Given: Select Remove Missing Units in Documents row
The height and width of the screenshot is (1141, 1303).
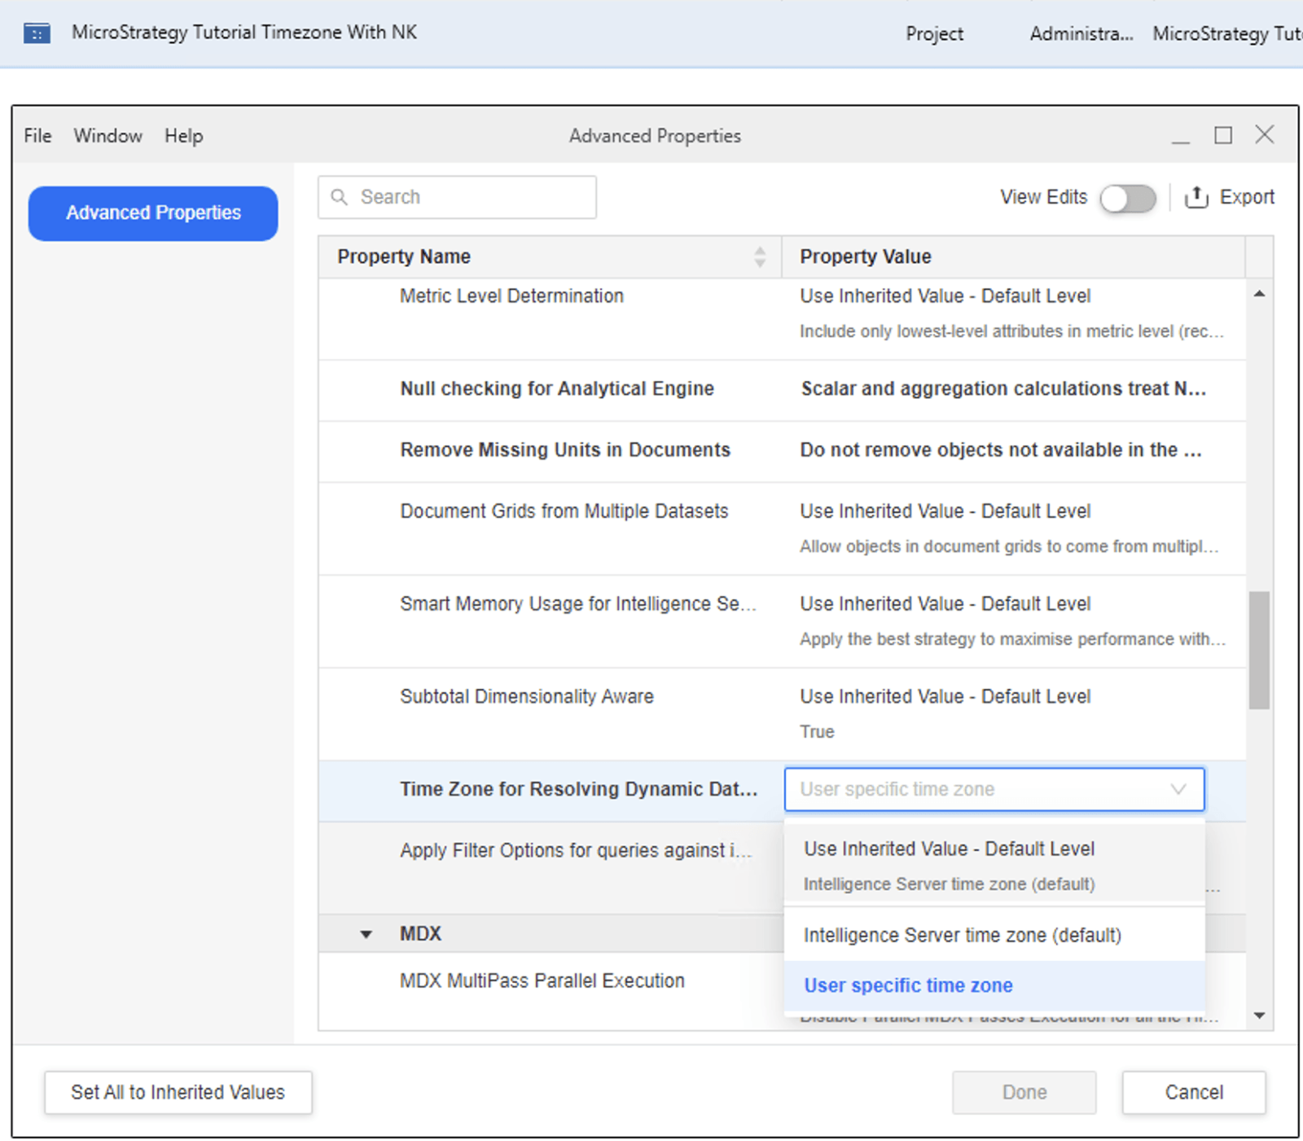Looking at the screenshot, I should pyautogui.click(x=782, y=450).
